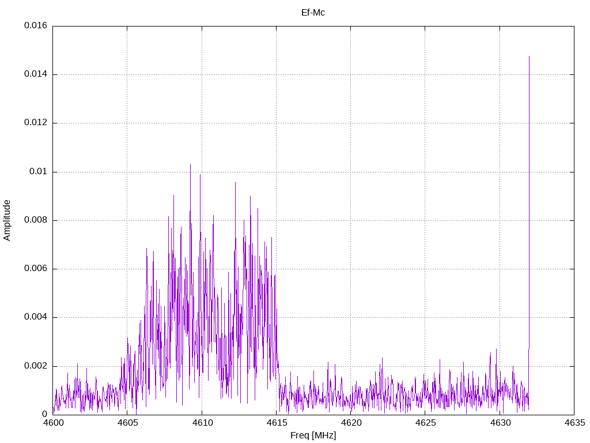Click the 0.016 y-axis tick label
The height and width of the screenshot is (443, 590).
pyautogui.click(x=36, y=26)
